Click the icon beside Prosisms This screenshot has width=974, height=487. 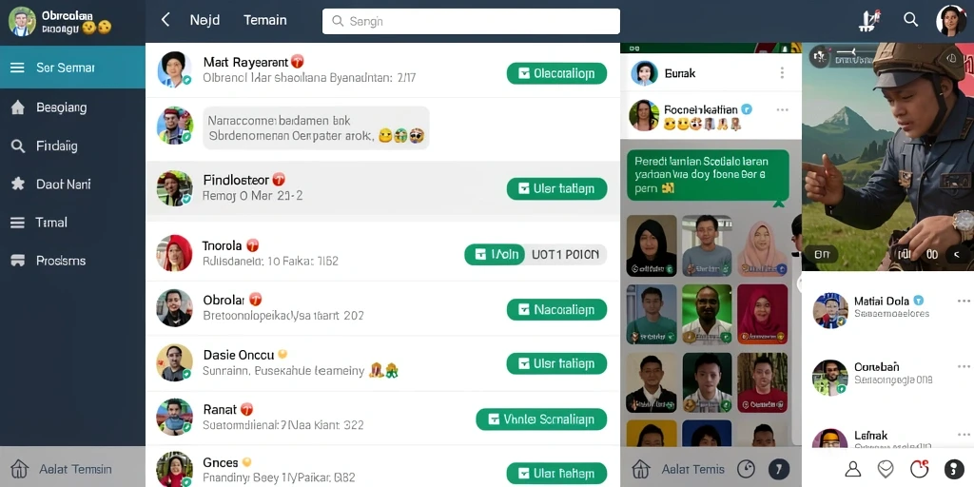coord(18,261)
